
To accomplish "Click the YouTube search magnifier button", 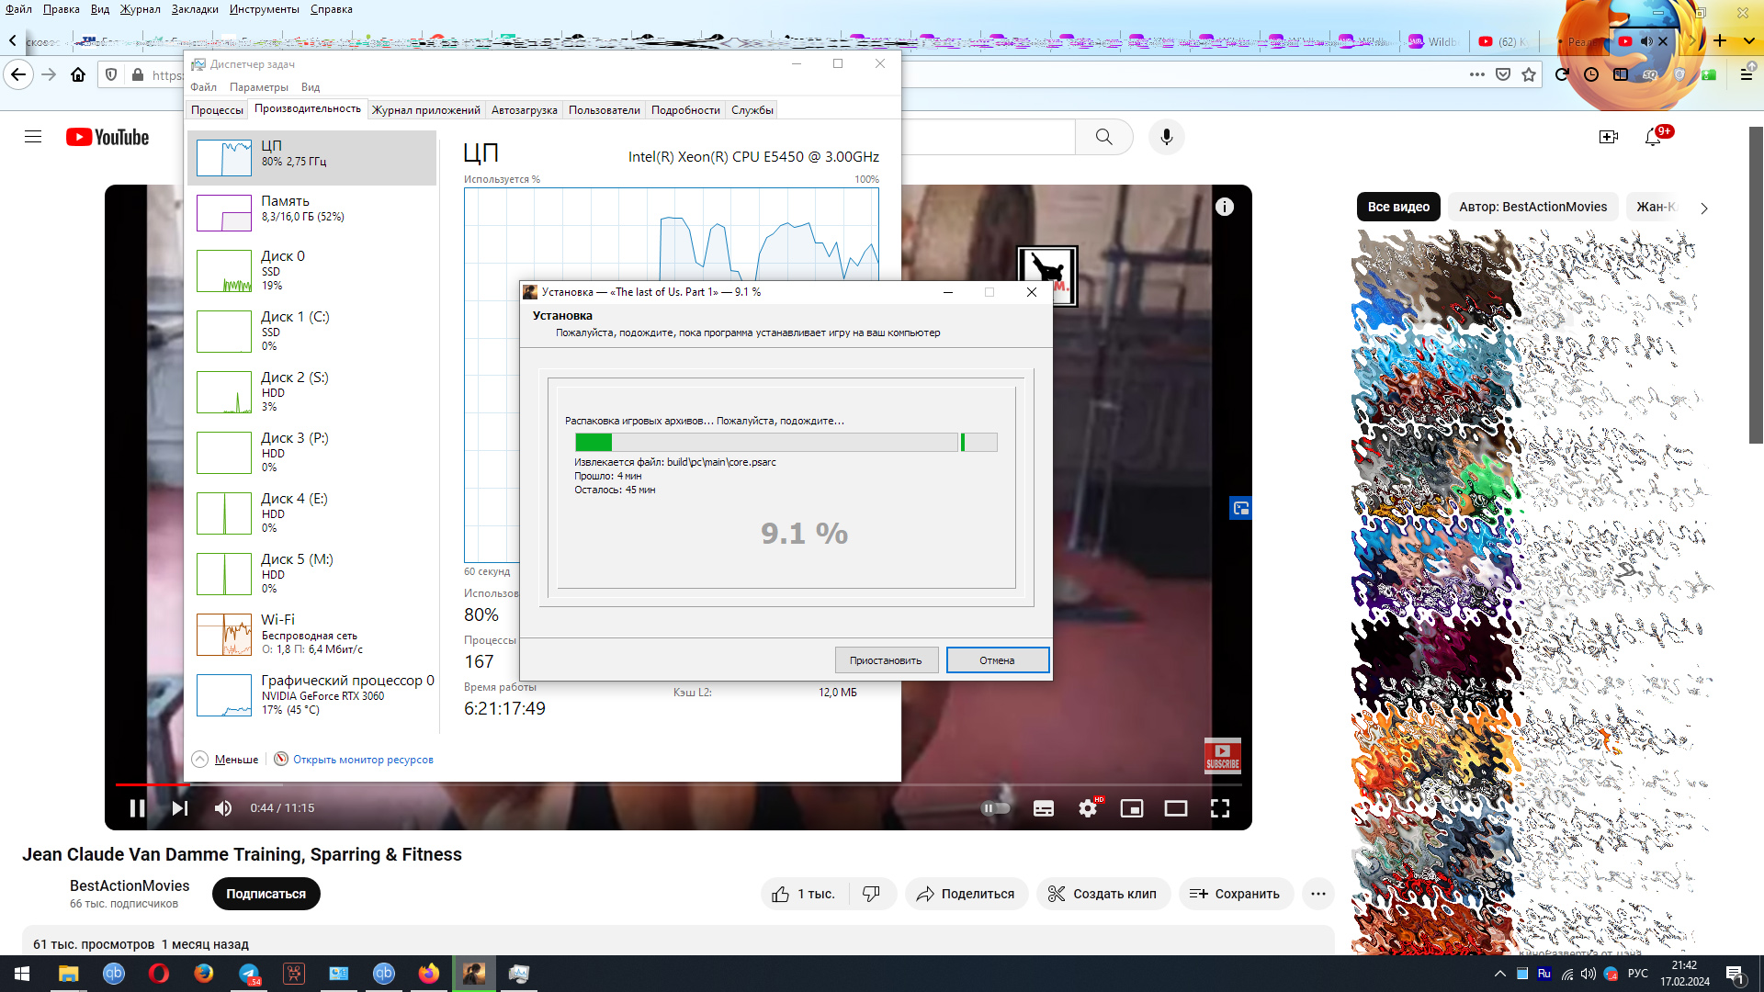I will tap(1104, 137).
